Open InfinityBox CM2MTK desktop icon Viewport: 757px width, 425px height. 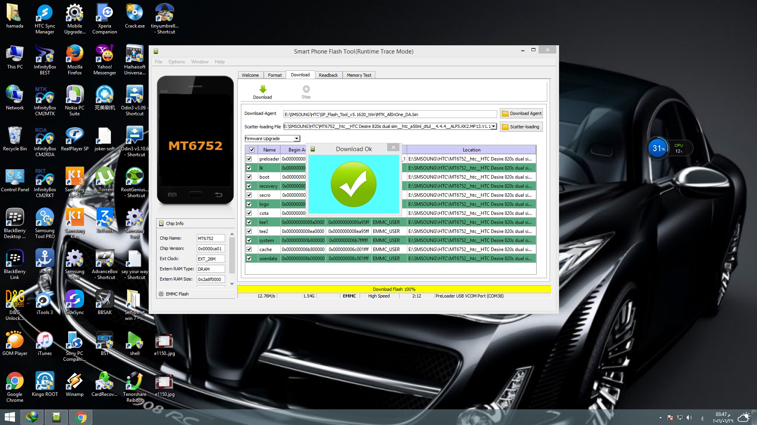(45, 101)
